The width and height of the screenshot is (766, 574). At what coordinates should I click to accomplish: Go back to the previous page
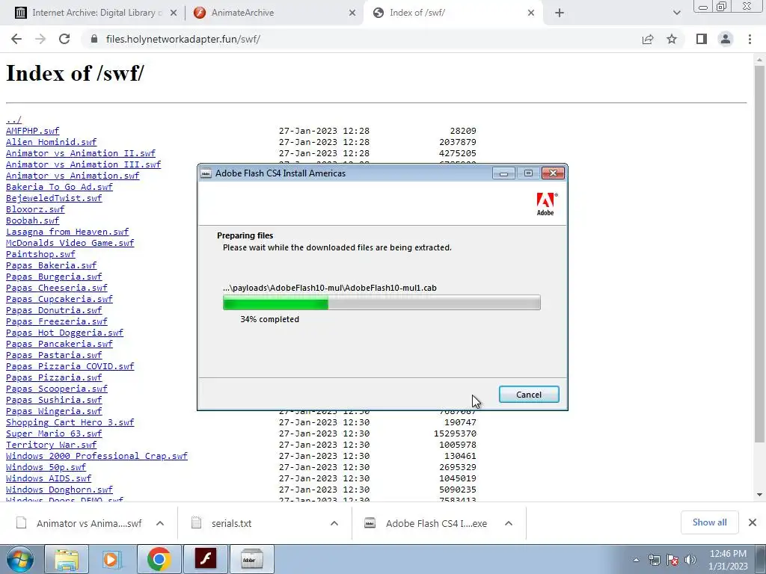[16, 39]
